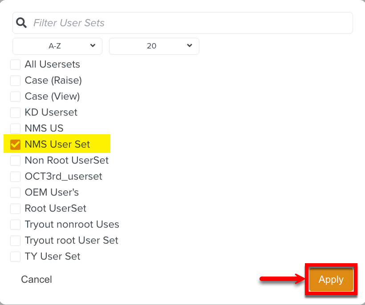
Task: Click the search magnifier icon
Action: (x=21, y=23)
